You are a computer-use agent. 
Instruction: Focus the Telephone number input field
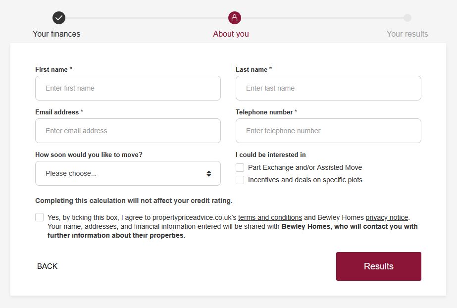[x=328, y=131]
